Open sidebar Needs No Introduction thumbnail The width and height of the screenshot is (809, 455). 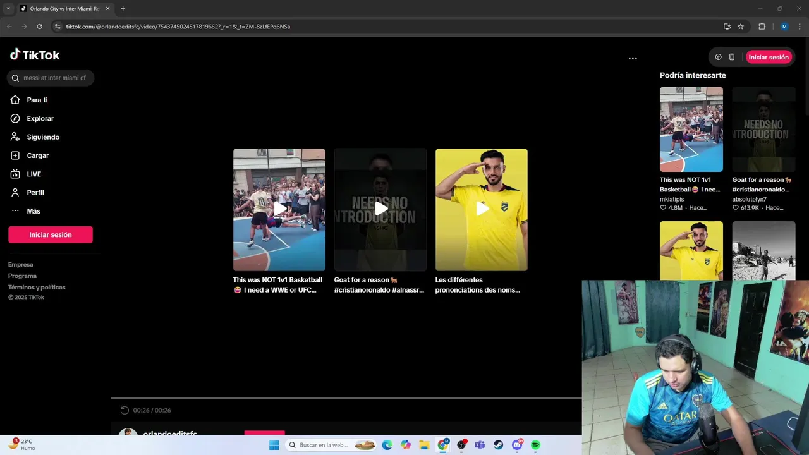[763, 129]
